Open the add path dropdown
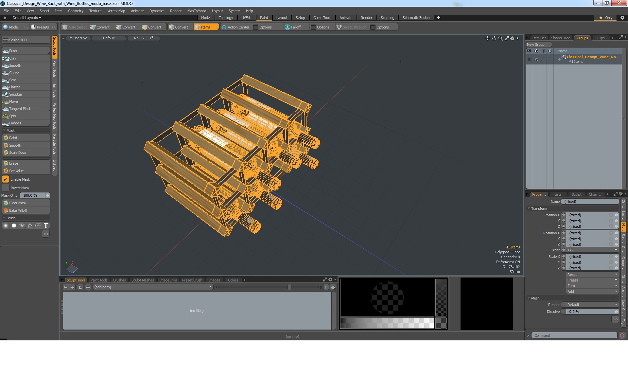Viewport: 628px width, 379px height. (x=153, y=287)
